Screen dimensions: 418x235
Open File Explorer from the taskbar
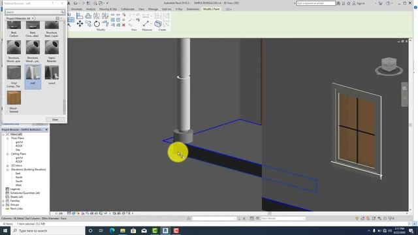tap(123, 230)
